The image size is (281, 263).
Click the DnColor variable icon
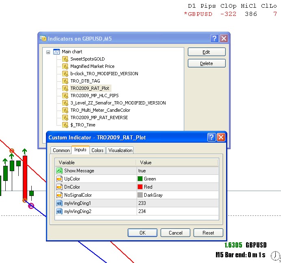[59, 187]
